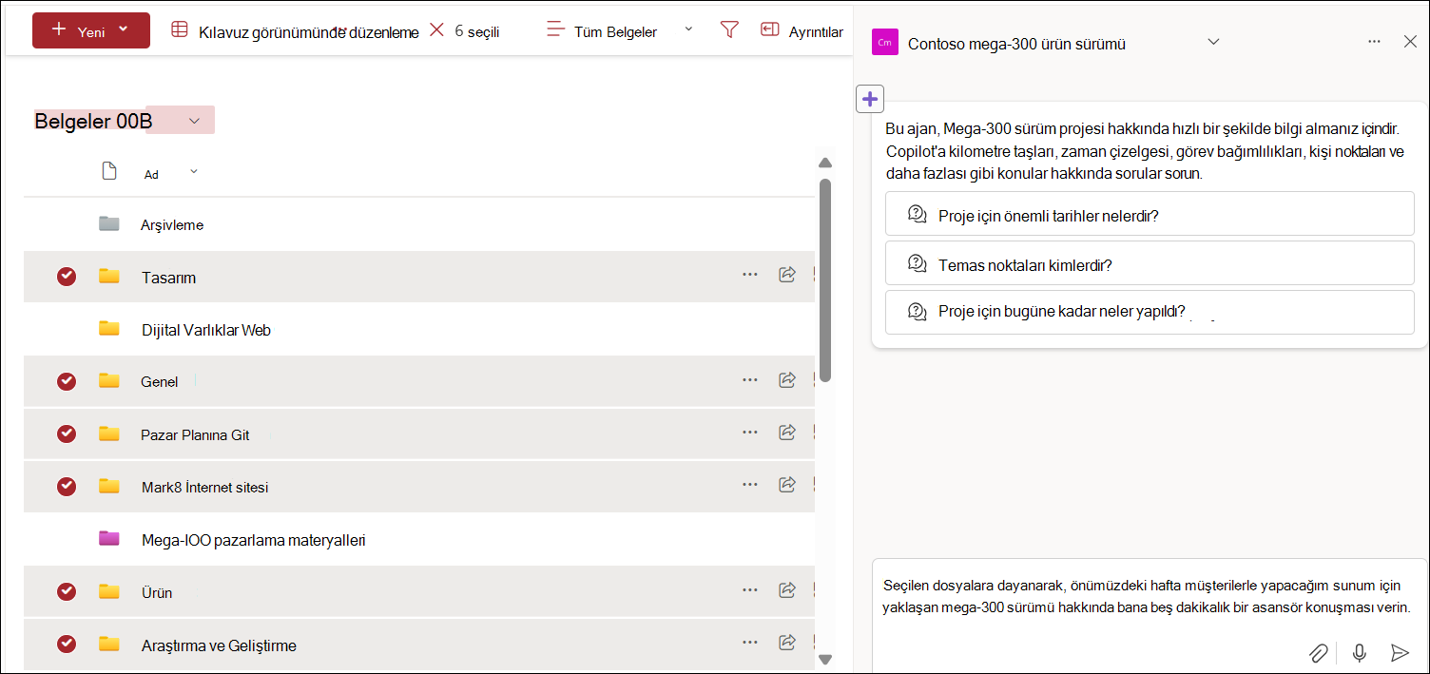This screenshot has width=1430, height=674.
Task: Open the Ad column sort dropdown
Action: 194,171
